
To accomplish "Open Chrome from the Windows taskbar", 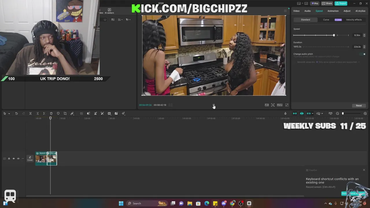I will point(232,203).
